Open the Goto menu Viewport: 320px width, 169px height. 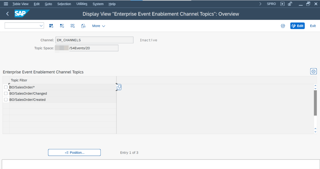pyautogui.click(x=48, y=4)
